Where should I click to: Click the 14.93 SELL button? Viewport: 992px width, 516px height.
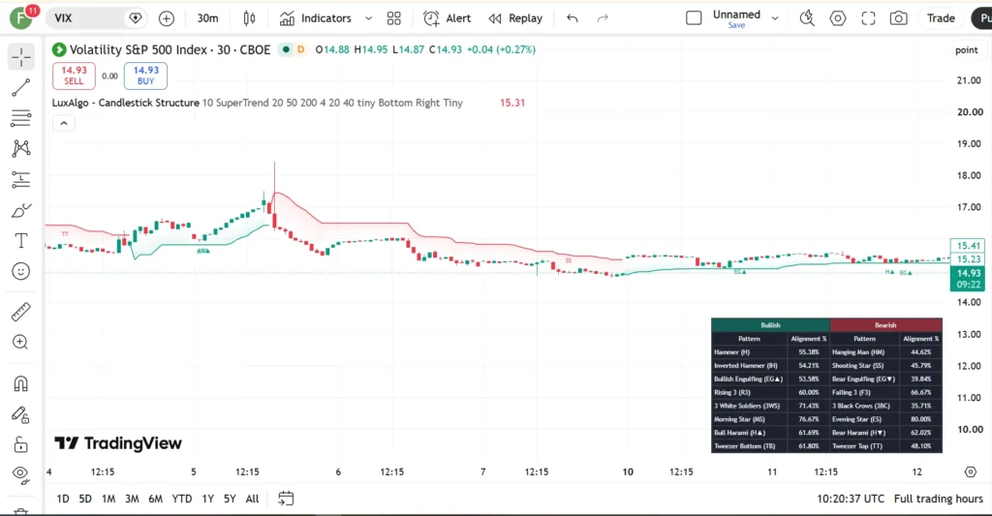tap(74, 76)
